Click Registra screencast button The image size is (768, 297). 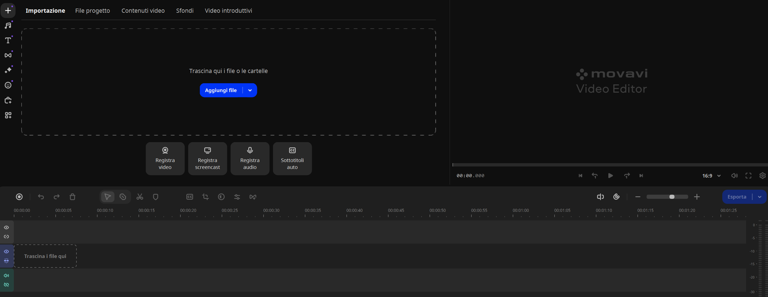(208, 159)
